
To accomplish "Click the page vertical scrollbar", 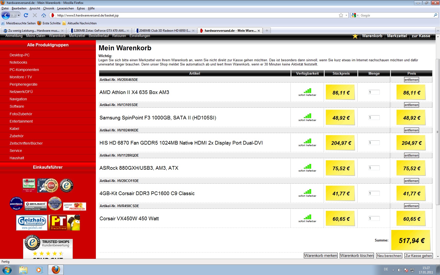I will click(438, 132).
